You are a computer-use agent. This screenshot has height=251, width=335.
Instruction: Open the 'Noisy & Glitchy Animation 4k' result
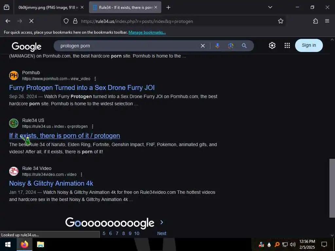click(51, 184)
